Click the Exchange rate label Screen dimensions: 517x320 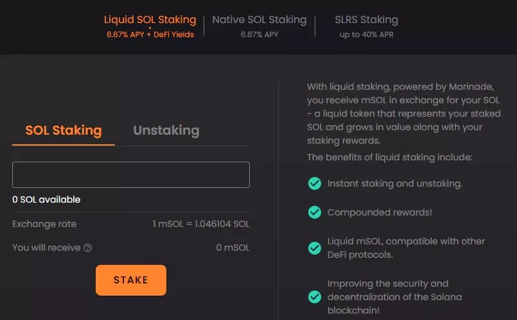(44, 224)
